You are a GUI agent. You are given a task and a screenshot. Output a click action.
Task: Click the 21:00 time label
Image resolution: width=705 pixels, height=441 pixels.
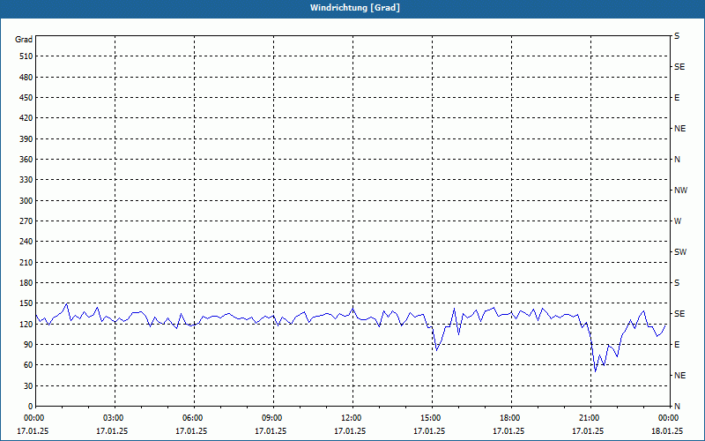coord(590,418)
